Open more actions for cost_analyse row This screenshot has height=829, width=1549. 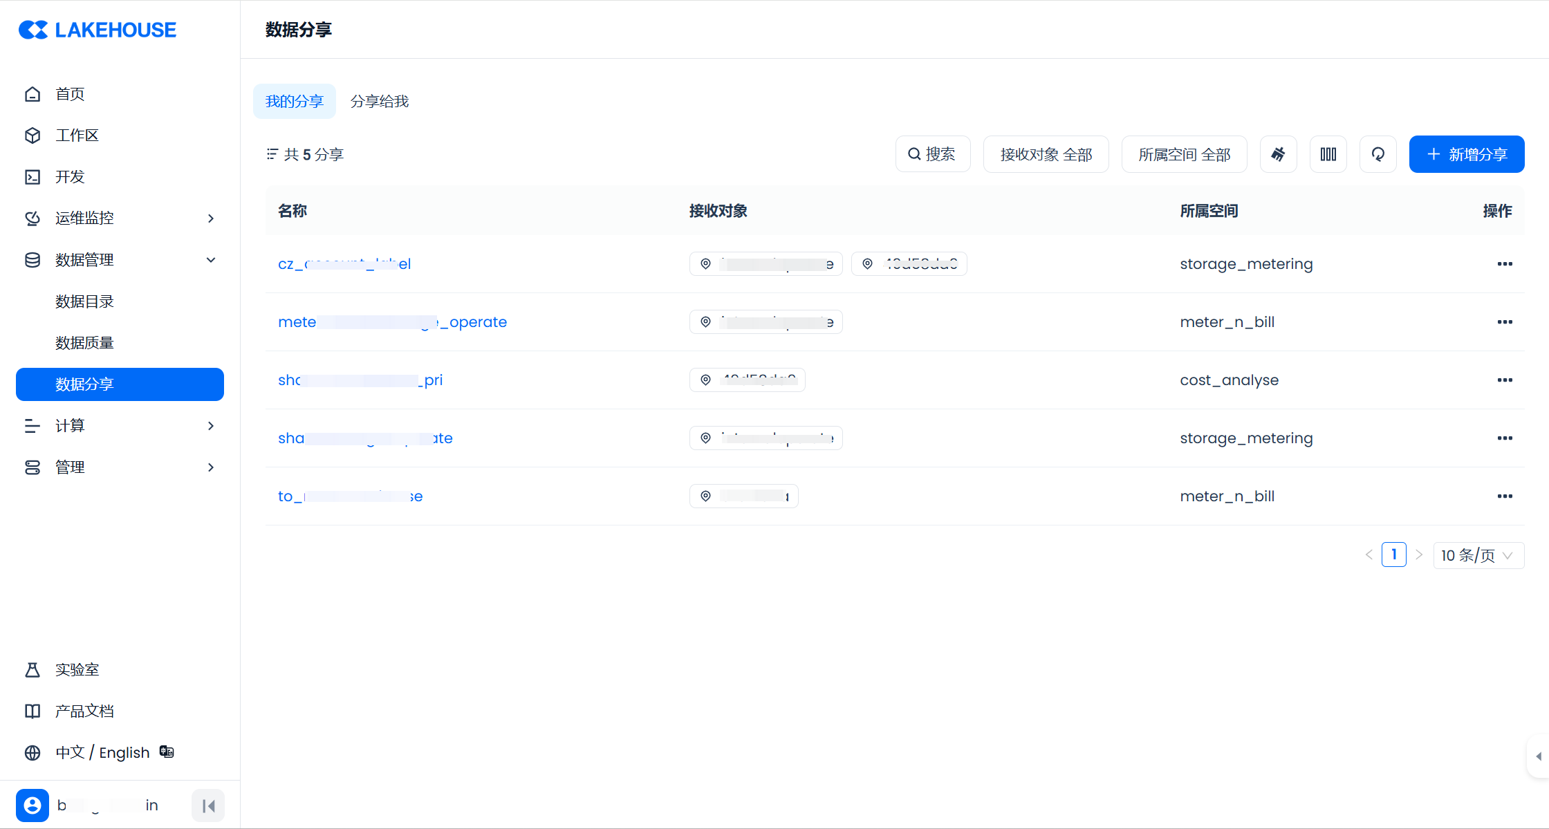tap(1504, 380)
